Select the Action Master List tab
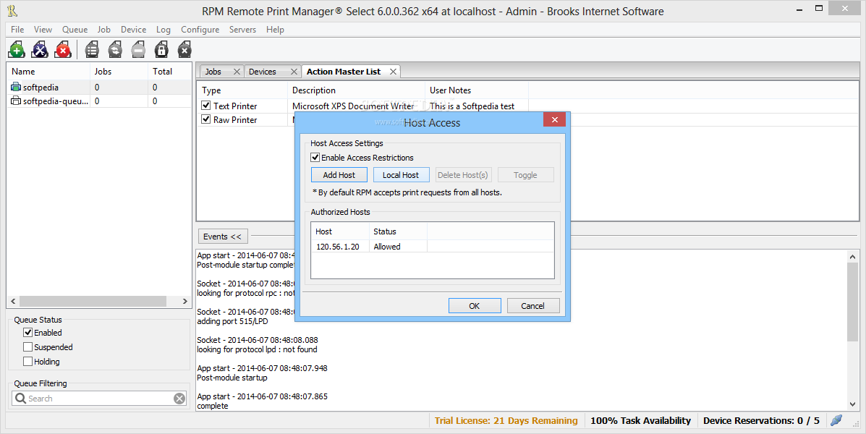 (344, 72)
